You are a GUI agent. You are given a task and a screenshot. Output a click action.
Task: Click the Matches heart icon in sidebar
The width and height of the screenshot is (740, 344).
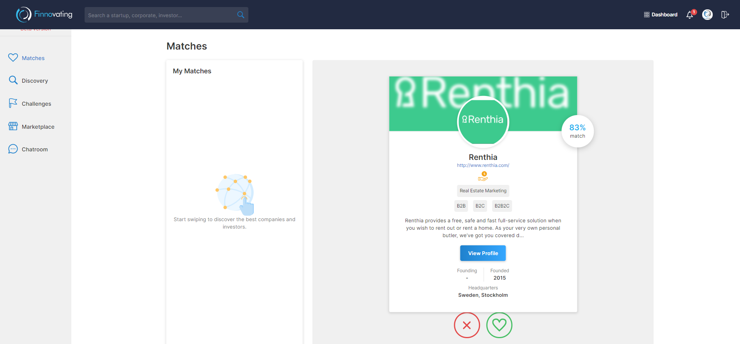coord(13,57)
